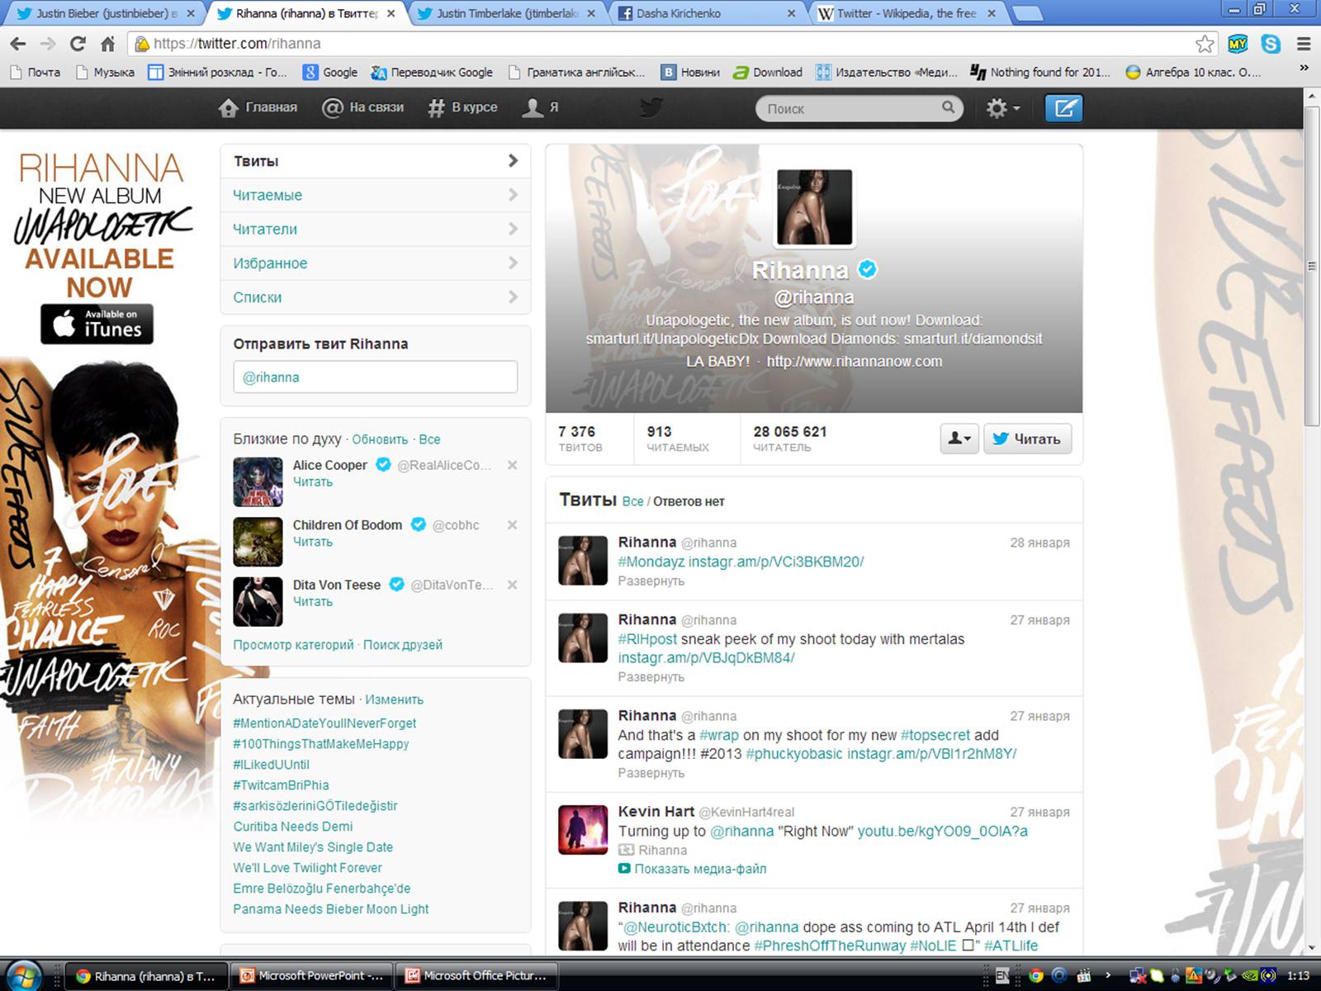Switch to Justin Bieber browser tab
This screenshot has width=1321, height=991.
107,13
